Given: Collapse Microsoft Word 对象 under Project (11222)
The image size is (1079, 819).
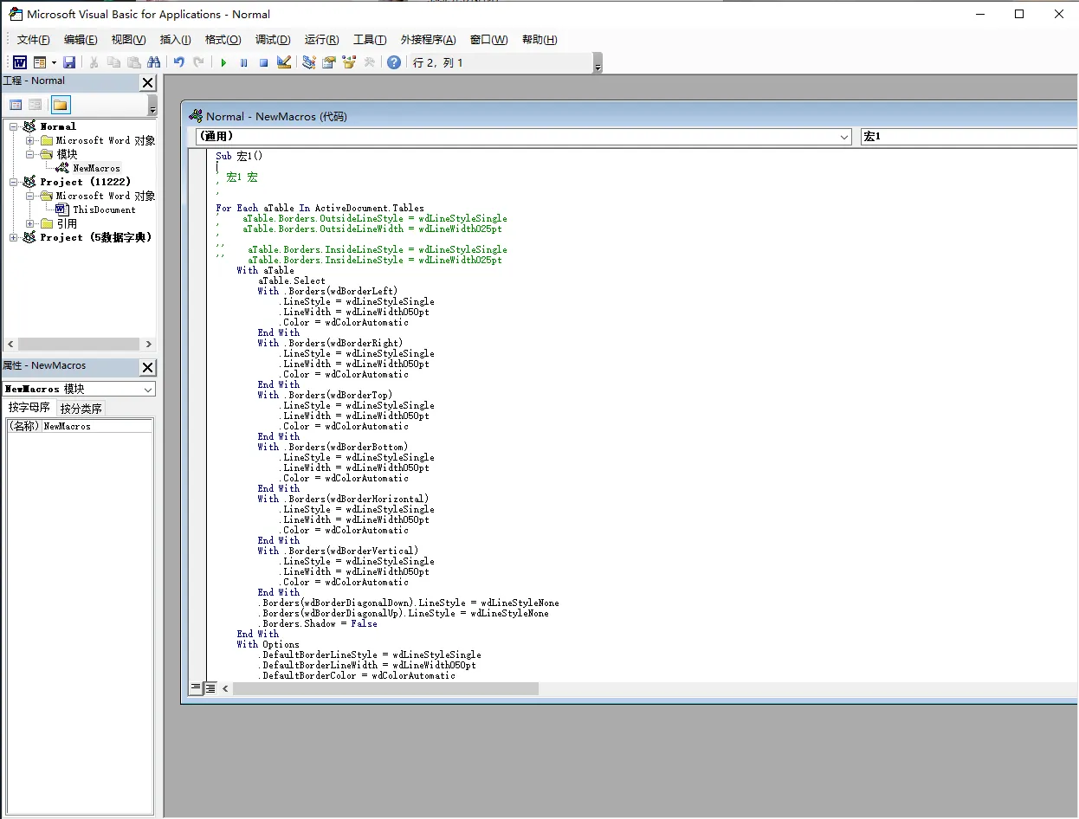Looking at the screenshot, I should click(x=29, y=196).
